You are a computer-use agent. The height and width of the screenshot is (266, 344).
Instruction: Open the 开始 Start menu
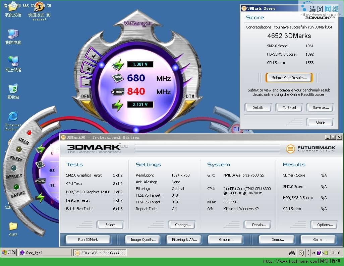[9, 252]
